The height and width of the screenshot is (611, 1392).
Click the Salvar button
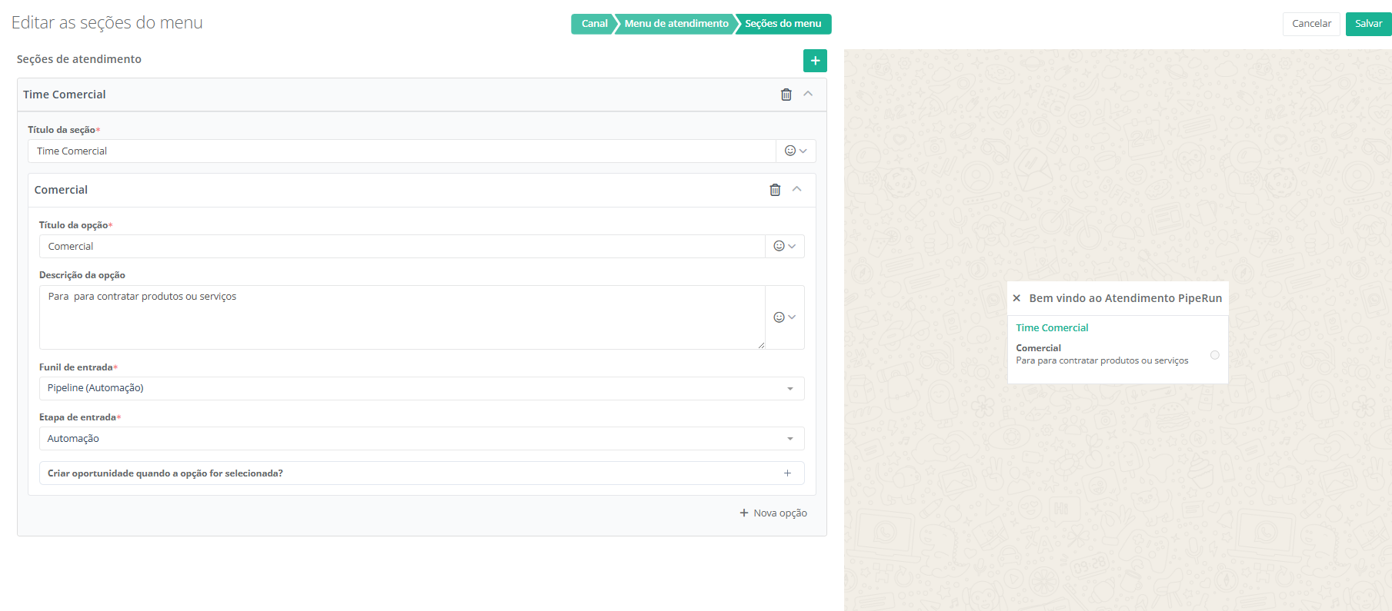[x=1368, y=24]
